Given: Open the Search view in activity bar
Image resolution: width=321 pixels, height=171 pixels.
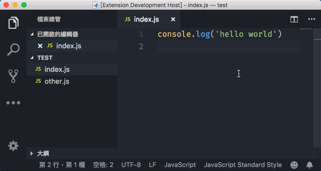Looking at the screenshot, I should [x=13, y=49].
